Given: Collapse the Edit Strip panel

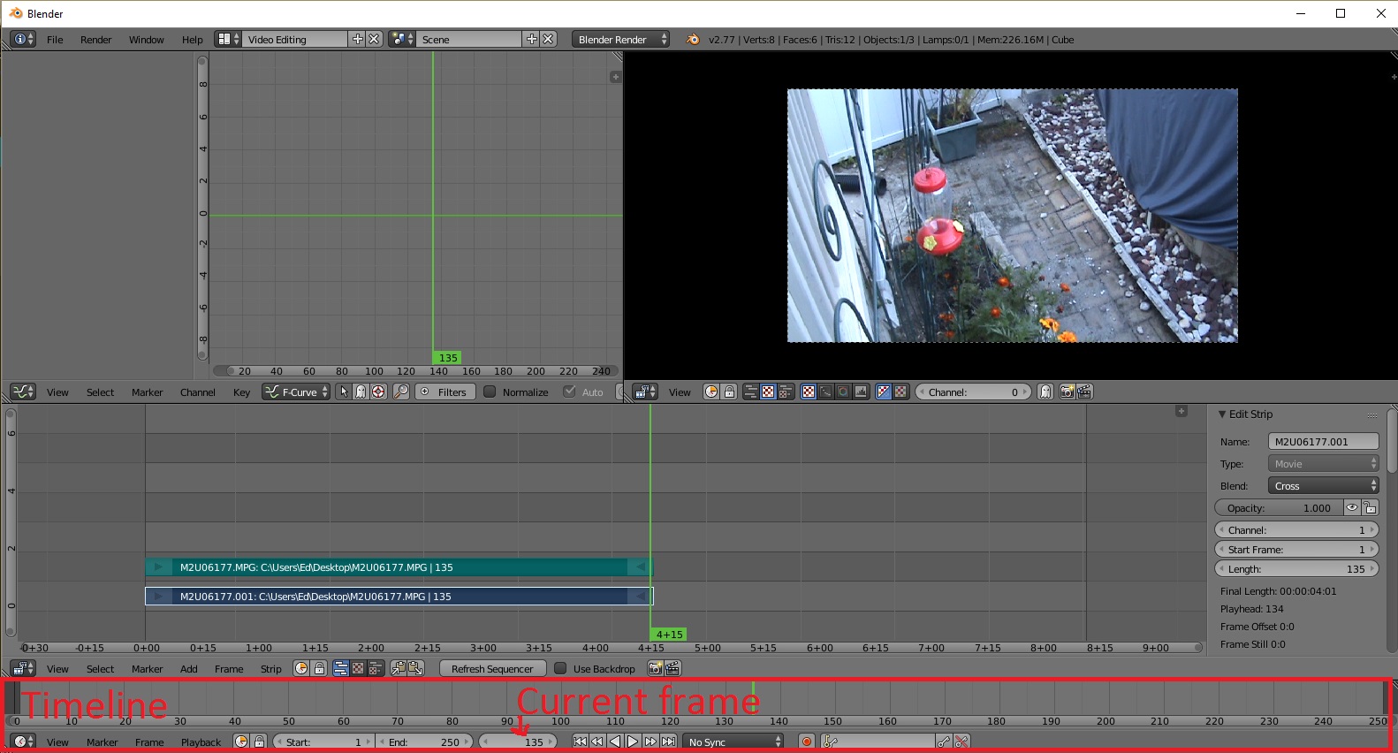Looking at the screenshot, I should click(x=1222, y=414).
